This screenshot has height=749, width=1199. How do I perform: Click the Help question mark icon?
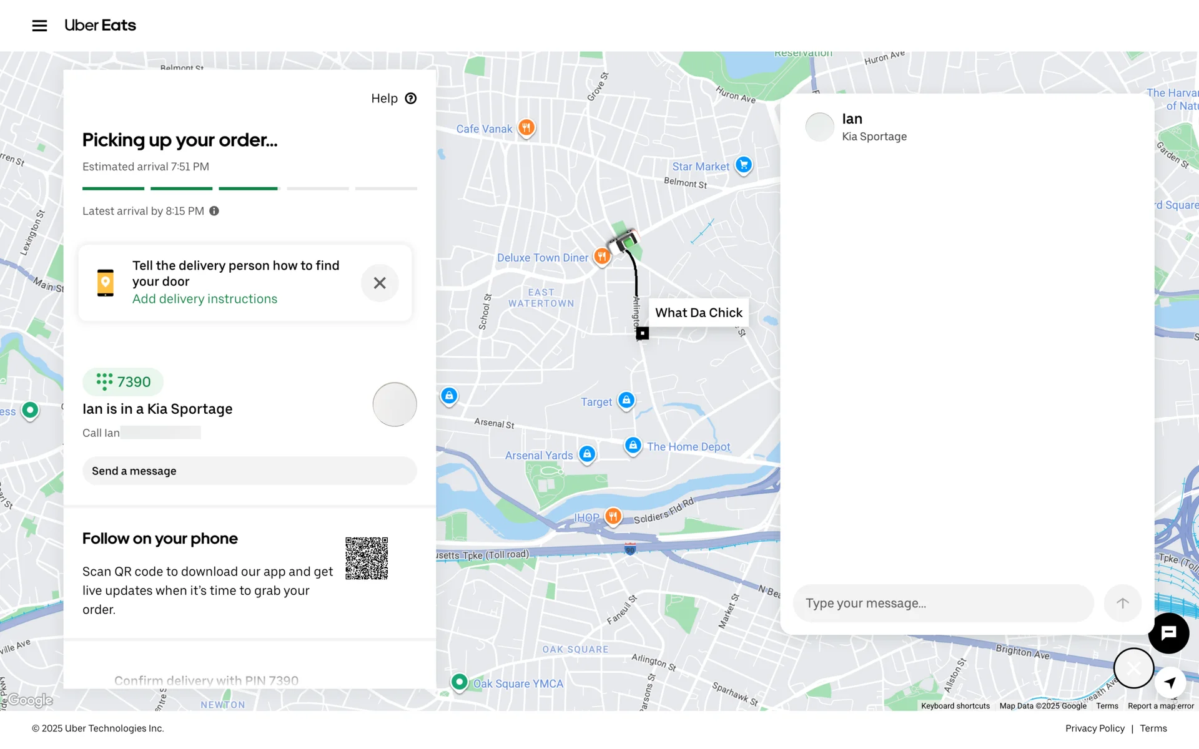(x=410, y=99)
